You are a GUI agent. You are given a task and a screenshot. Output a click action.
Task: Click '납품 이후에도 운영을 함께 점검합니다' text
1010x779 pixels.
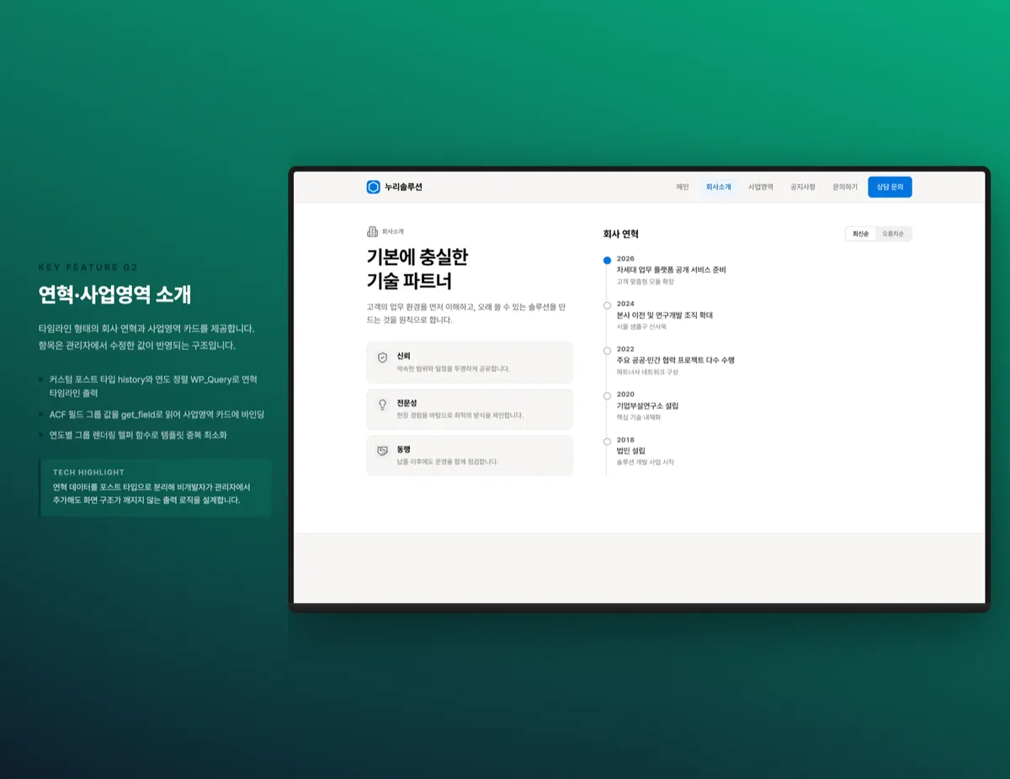pyautogui.click(x=448, y=462)
